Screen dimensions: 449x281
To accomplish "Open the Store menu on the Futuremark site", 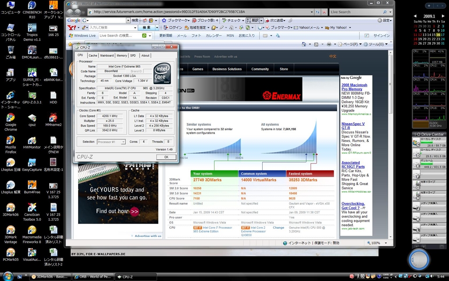I will [284, 69].
